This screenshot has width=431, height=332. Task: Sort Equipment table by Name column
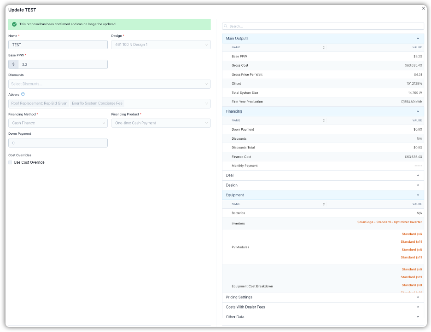(x=323, y=204)
